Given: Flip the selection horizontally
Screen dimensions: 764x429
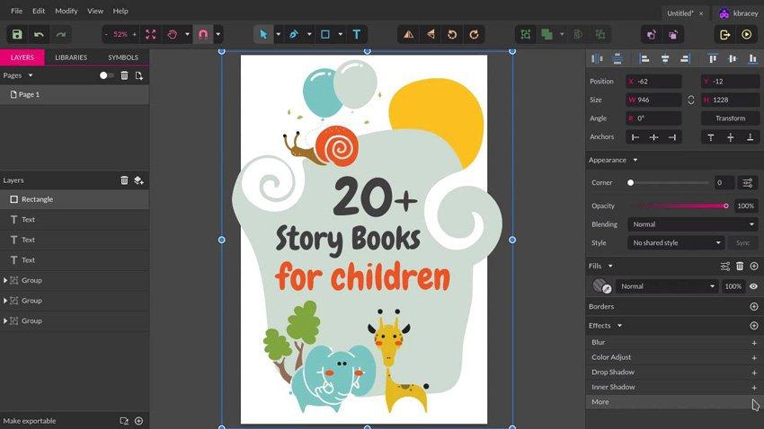Looking at the screenshot, I should pyautogui.click(x=408, y=34).
